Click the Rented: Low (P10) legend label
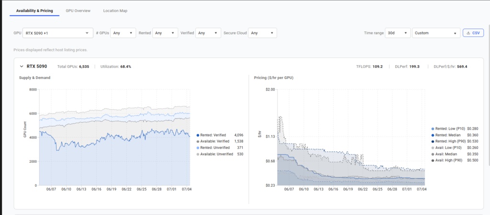The image size is (490, 215). point(450,129)
